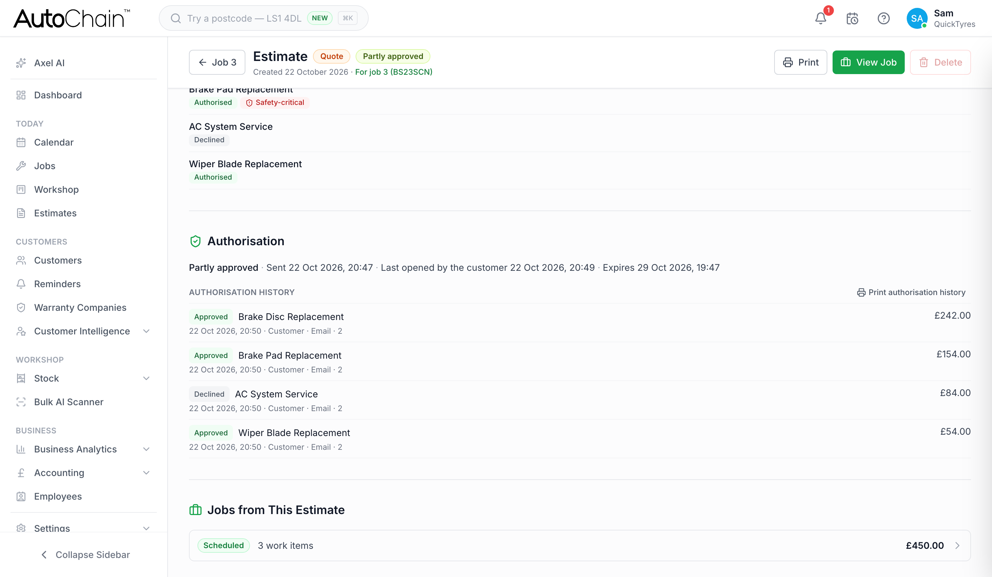Click the Estimates document icon

pos(21,213)
